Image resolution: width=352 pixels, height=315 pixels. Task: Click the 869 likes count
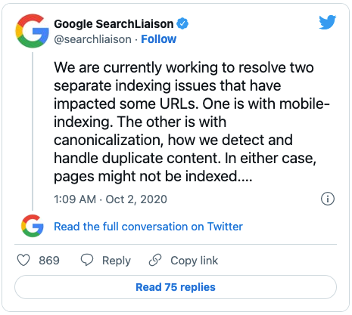tap(49, 261)
